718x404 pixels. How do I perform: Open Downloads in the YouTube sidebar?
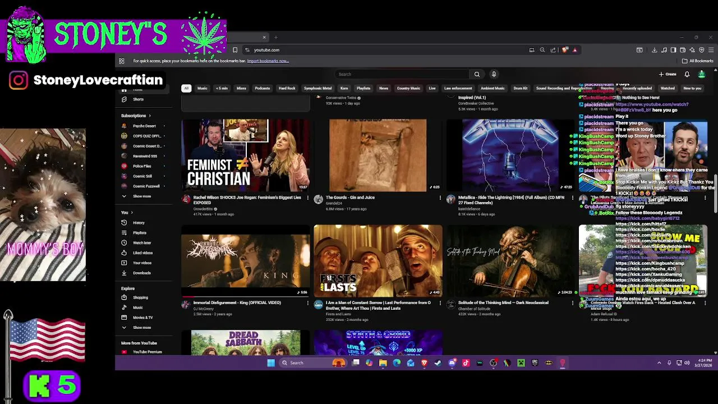(145, 273)
